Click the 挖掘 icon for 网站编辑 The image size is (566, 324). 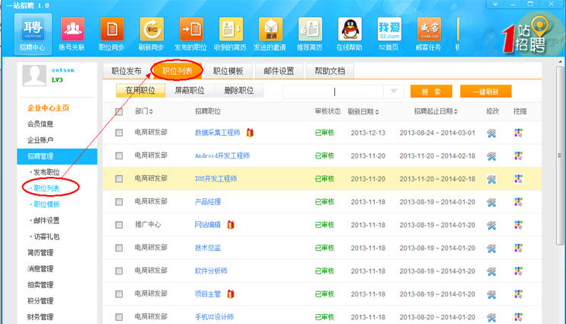coord(518,225)
